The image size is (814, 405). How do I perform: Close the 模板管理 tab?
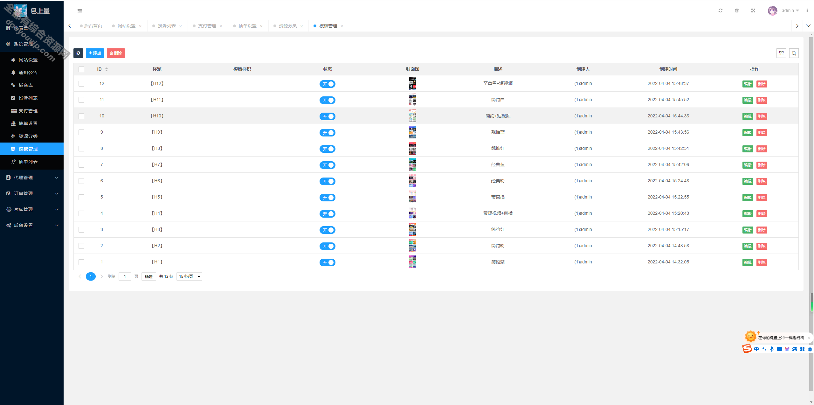coord(342,26)
